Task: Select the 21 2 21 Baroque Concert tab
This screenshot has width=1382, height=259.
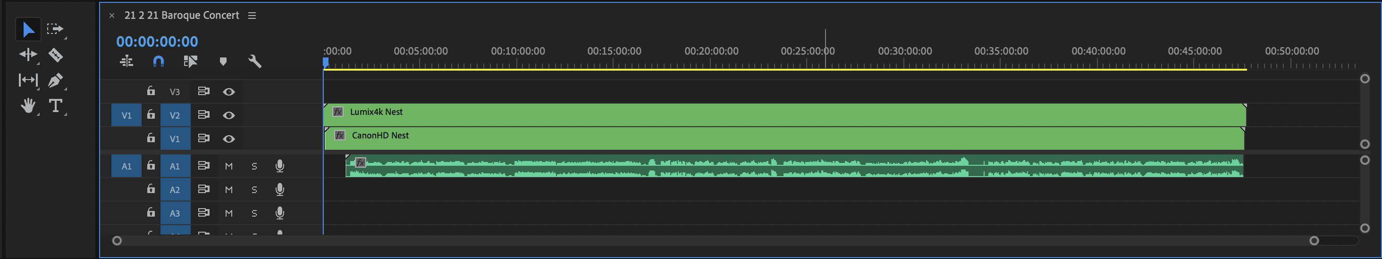Action: 182,16
